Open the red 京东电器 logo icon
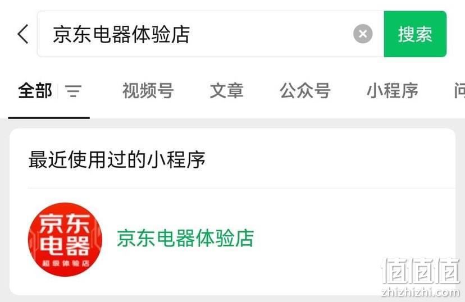The image size is (465, 302). coord(65,240)
